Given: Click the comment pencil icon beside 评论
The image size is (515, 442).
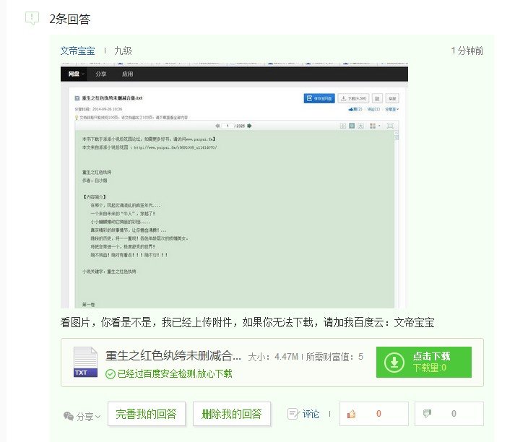Looking at the screenshot, I should pyautogui.click(x=293, y=414).
